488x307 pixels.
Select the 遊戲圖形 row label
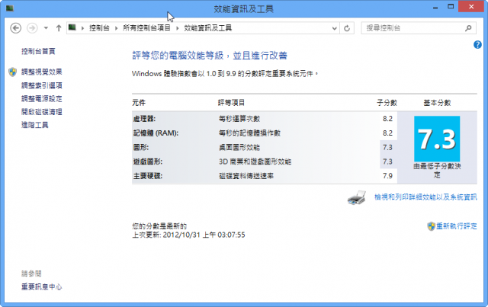tap(148, 161)
